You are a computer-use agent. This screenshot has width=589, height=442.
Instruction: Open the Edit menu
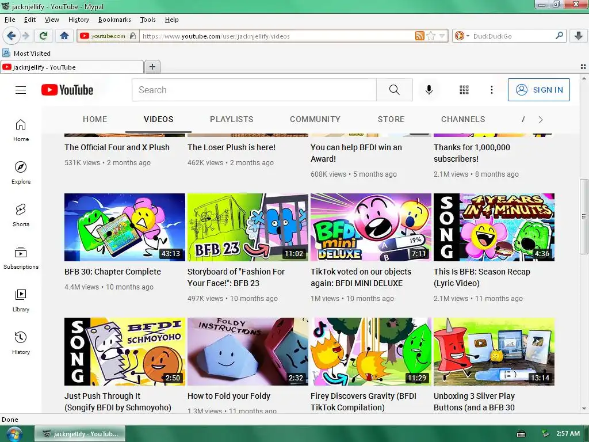30,20
